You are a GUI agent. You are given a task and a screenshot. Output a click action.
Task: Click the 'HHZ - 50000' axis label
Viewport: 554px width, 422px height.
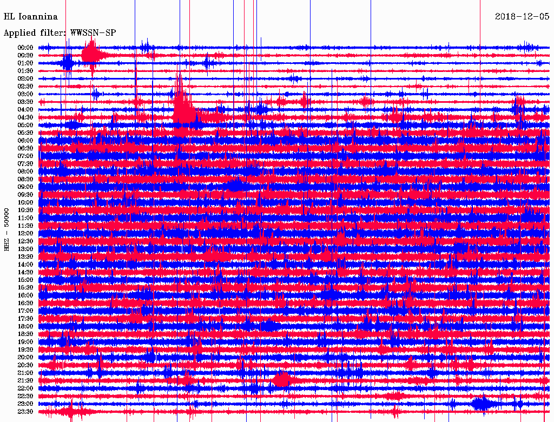tap(6, 230)
